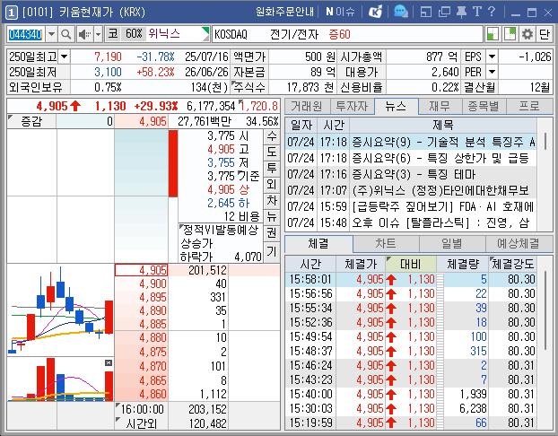558x436 pixels.
Task: Open the Kiwoom K logo icon
Action: tap(375, 13)
